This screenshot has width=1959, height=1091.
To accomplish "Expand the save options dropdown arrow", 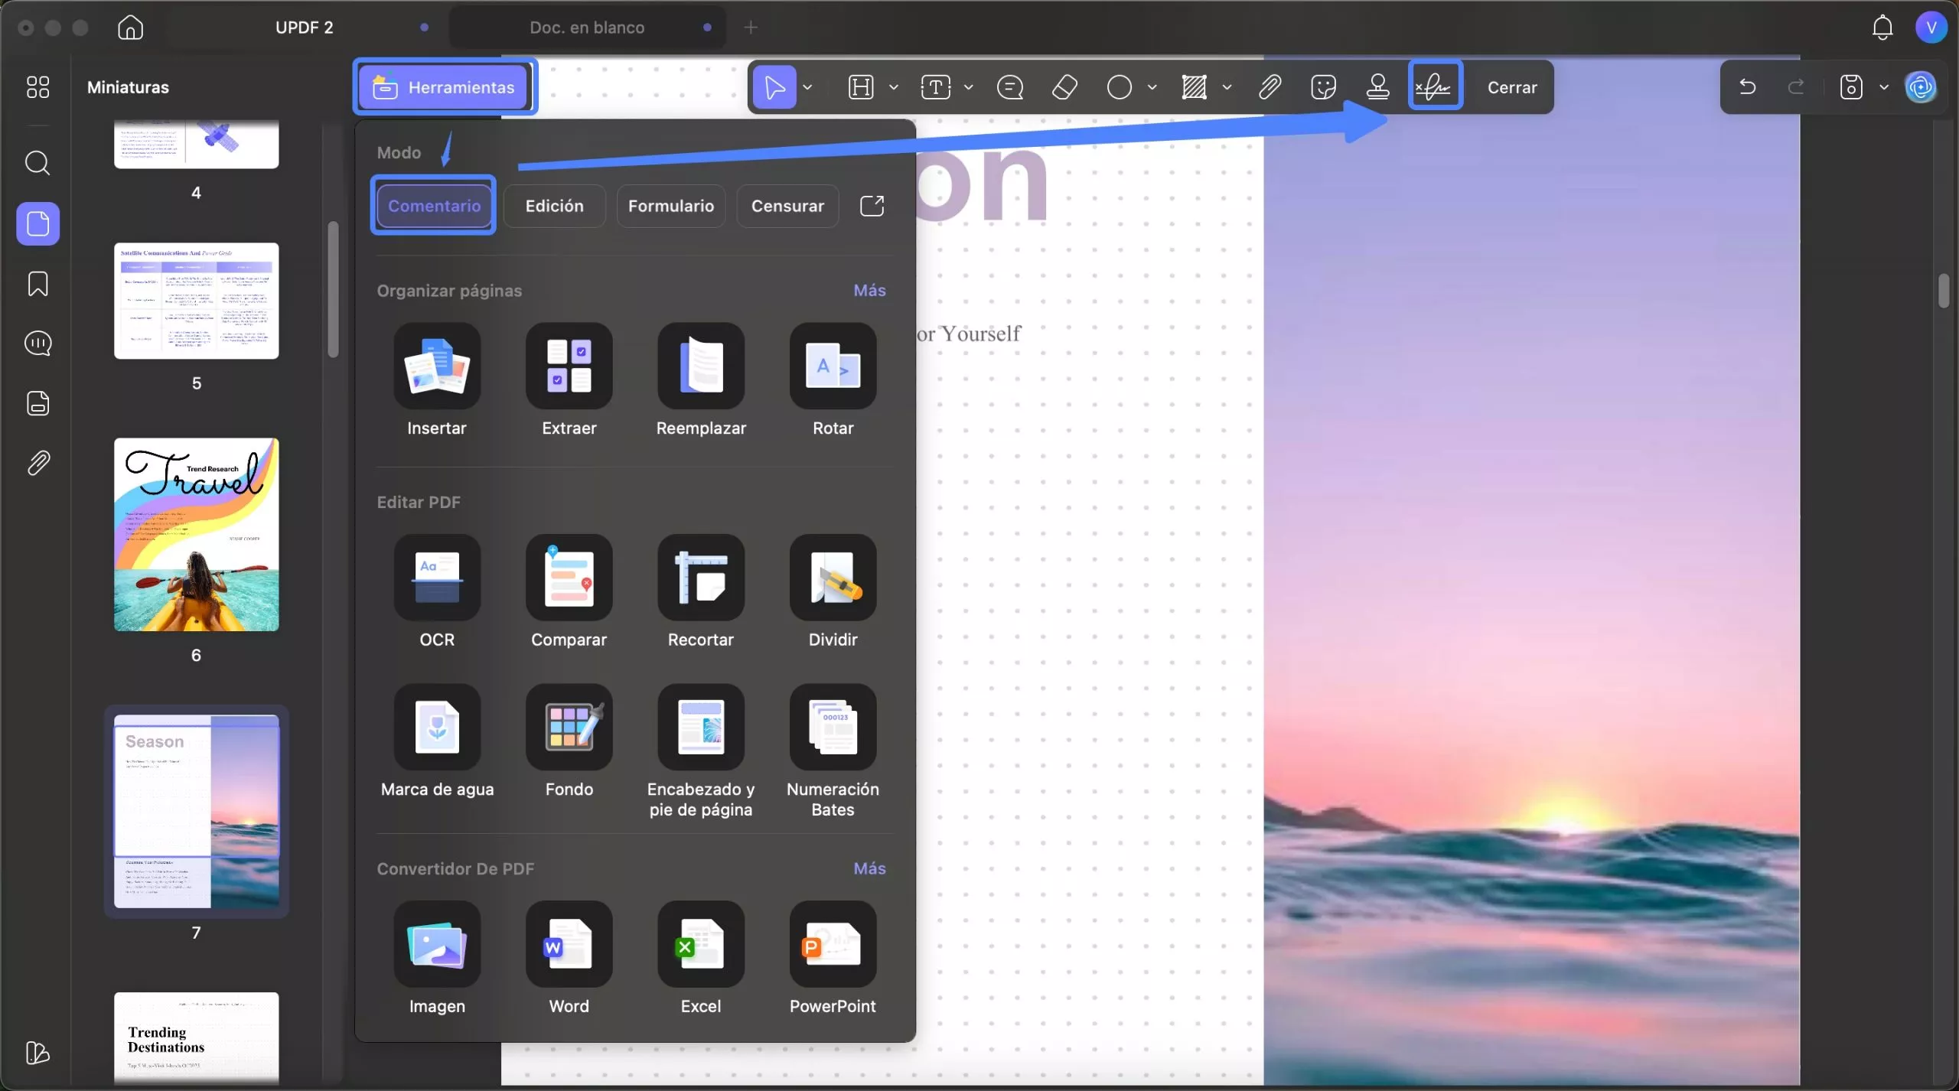I will pos(1884,87).
